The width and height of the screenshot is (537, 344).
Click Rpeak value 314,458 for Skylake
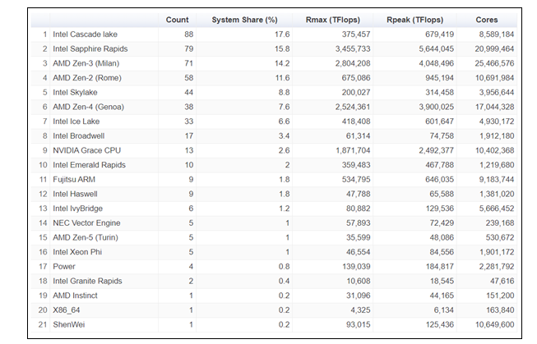click(x=439, y=92)
